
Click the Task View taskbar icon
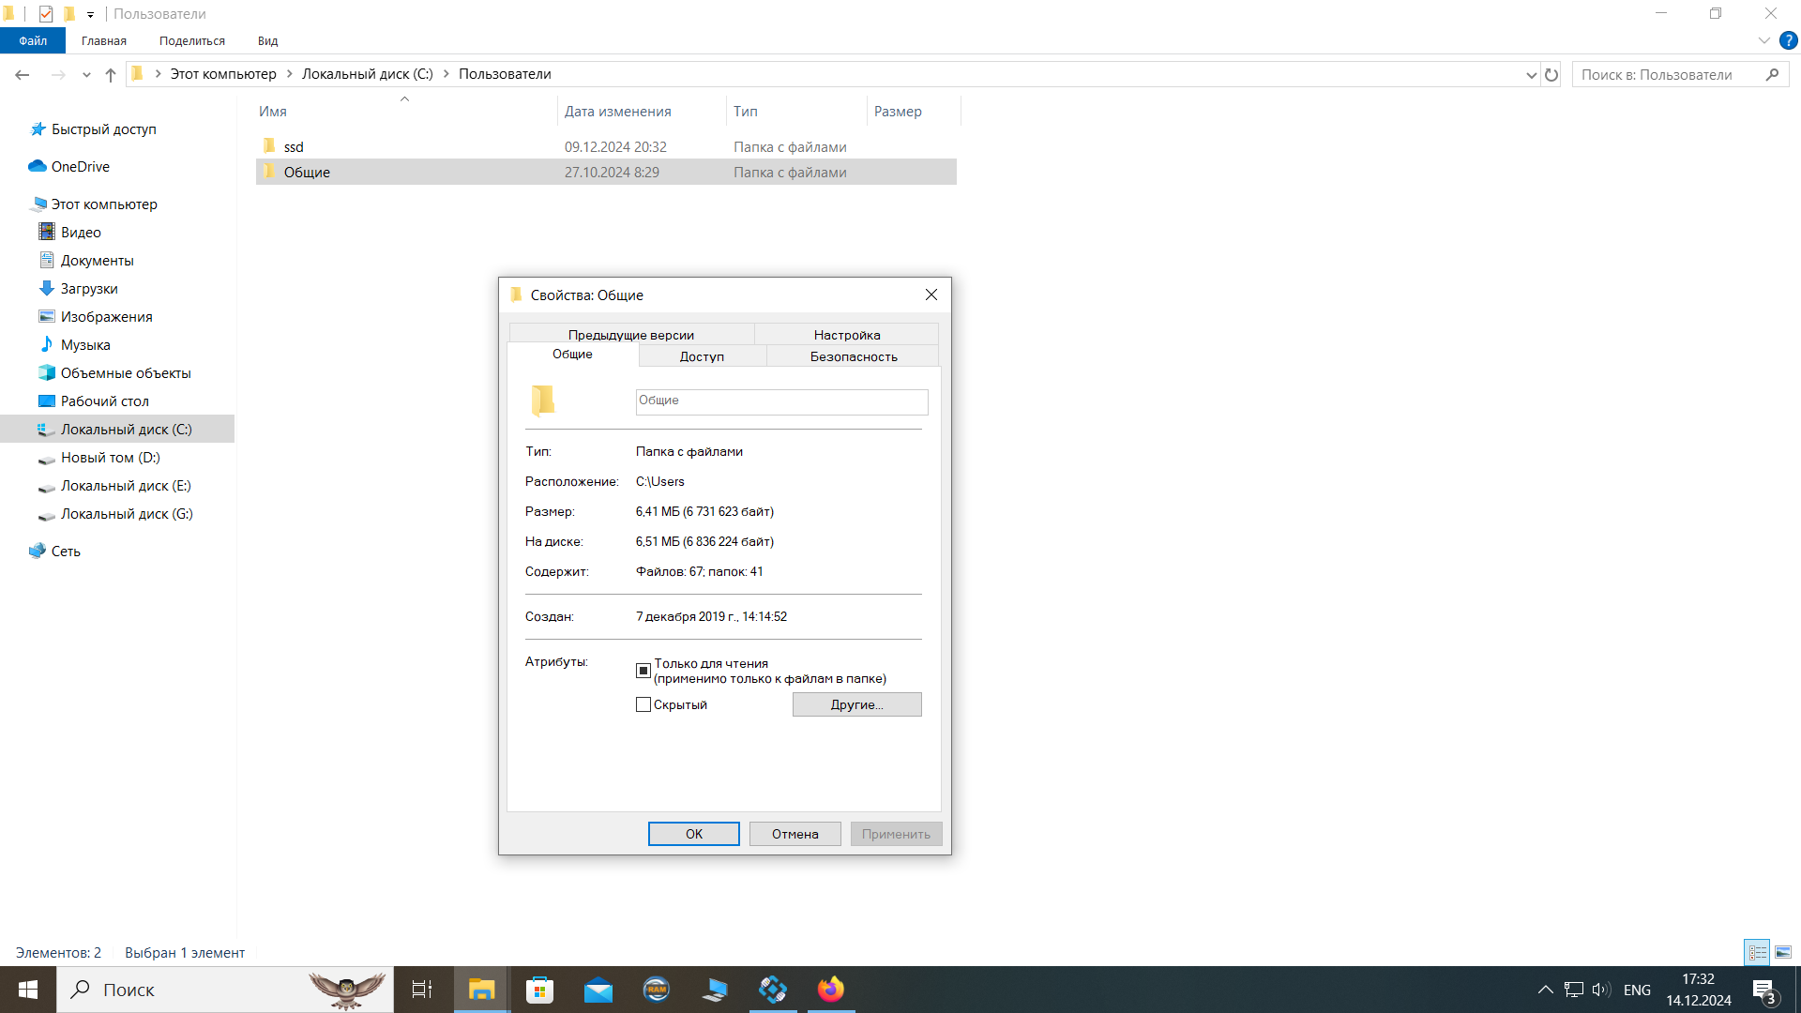pos(422,990)
